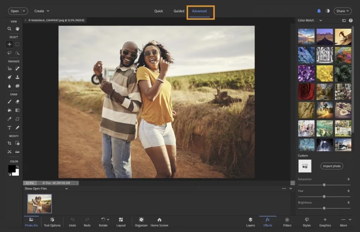360x232 pixels.
Task: Choose the Eraser tool
Action: tap(17, 101)
